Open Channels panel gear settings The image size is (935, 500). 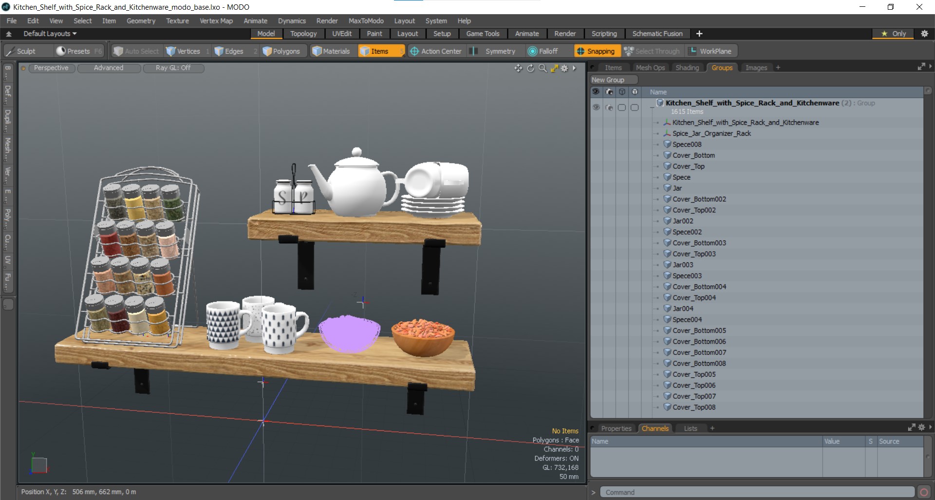click(921, 427)
